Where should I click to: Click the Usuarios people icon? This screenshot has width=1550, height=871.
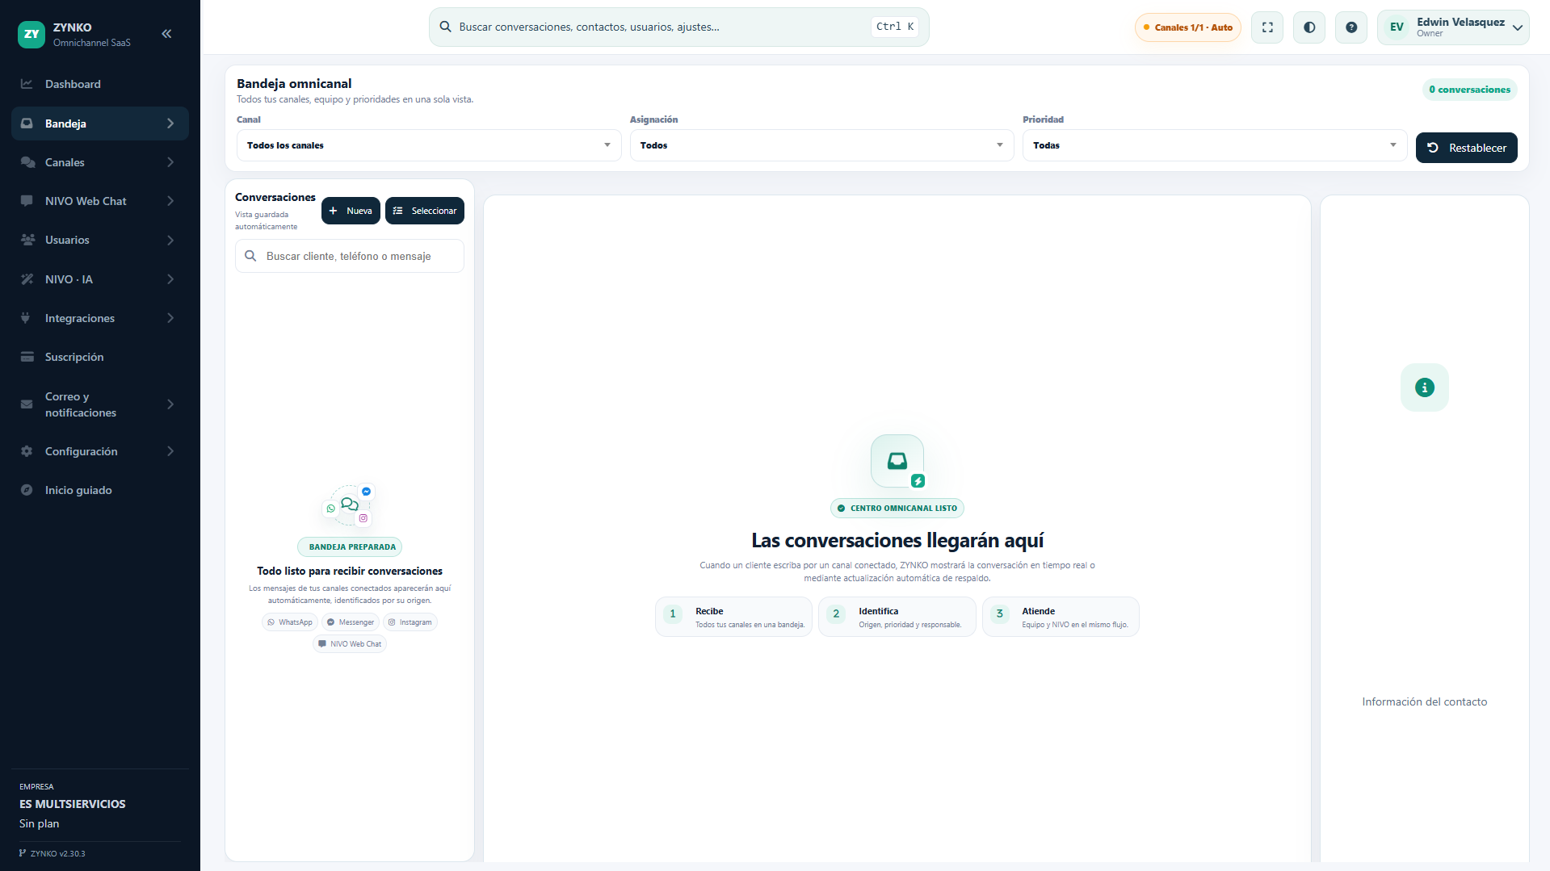[27, 240]
